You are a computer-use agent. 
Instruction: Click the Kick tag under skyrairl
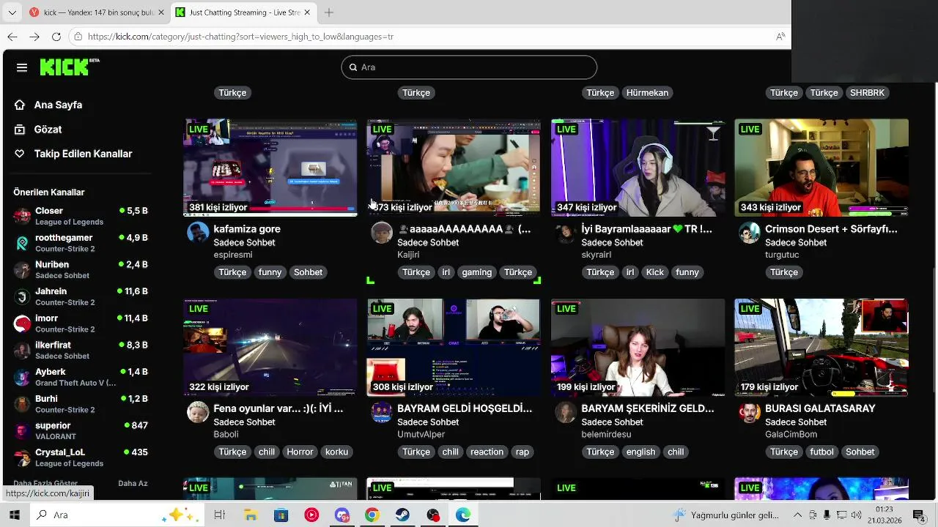[x=655, y=272]
